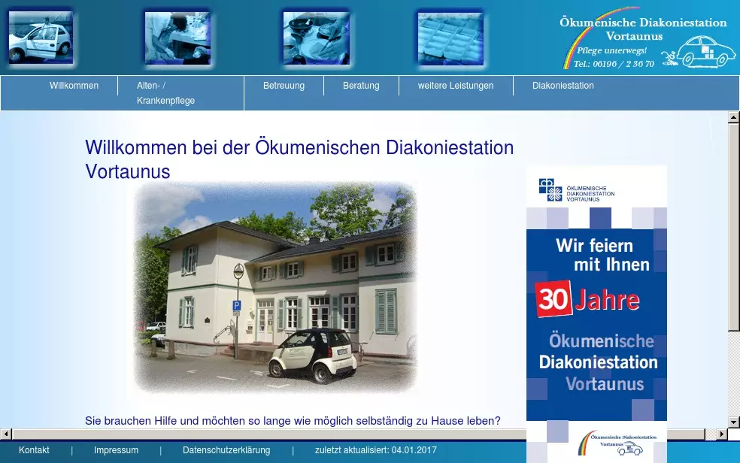Select the Beratung navigation item

[361, 86]
